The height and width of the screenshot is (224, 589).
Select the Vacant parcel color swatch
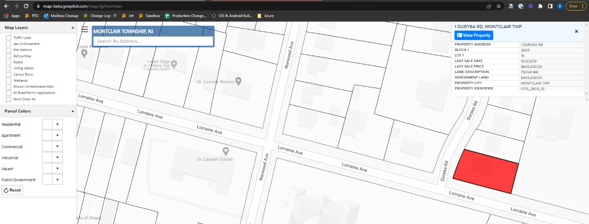[48, 168]
